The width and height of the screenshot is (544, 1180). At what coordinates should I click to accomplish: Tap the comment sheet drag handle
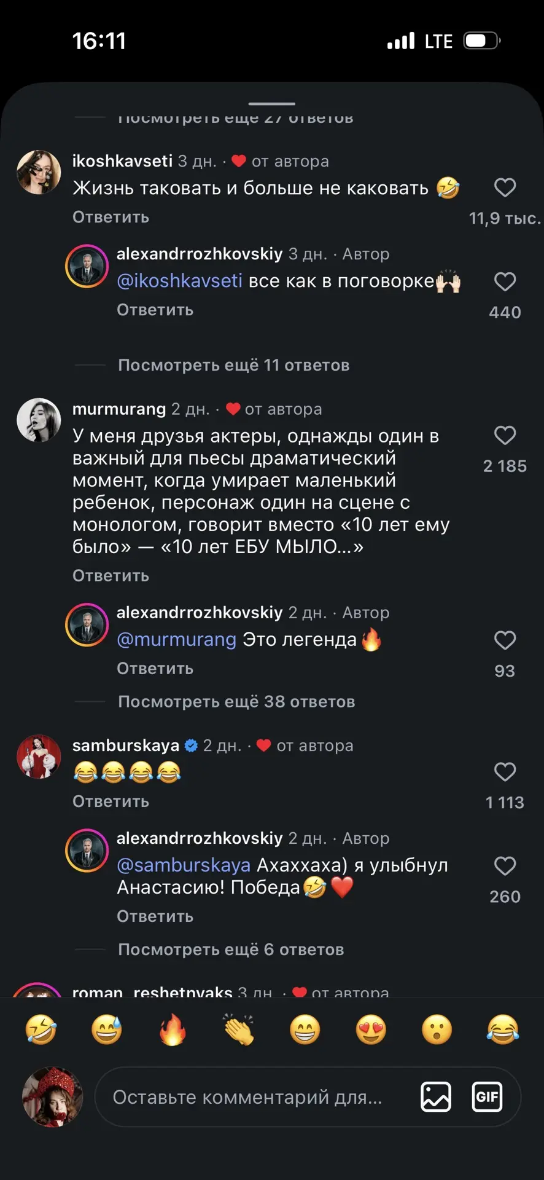click(272, 103)
